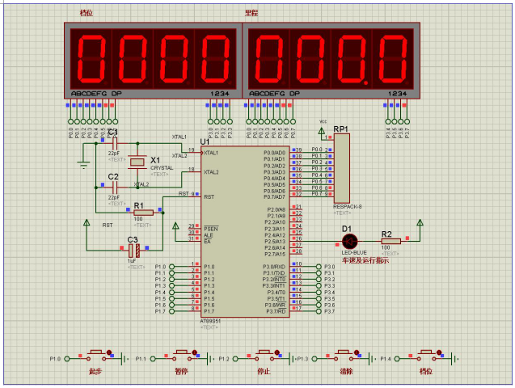Select resistor R2 next to the LED
The image size is (515, 388).
[390, 241]
